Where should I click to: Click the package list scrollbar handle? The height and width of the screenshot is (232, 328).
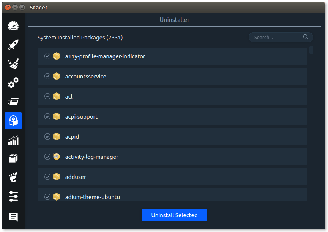[311, 50]
